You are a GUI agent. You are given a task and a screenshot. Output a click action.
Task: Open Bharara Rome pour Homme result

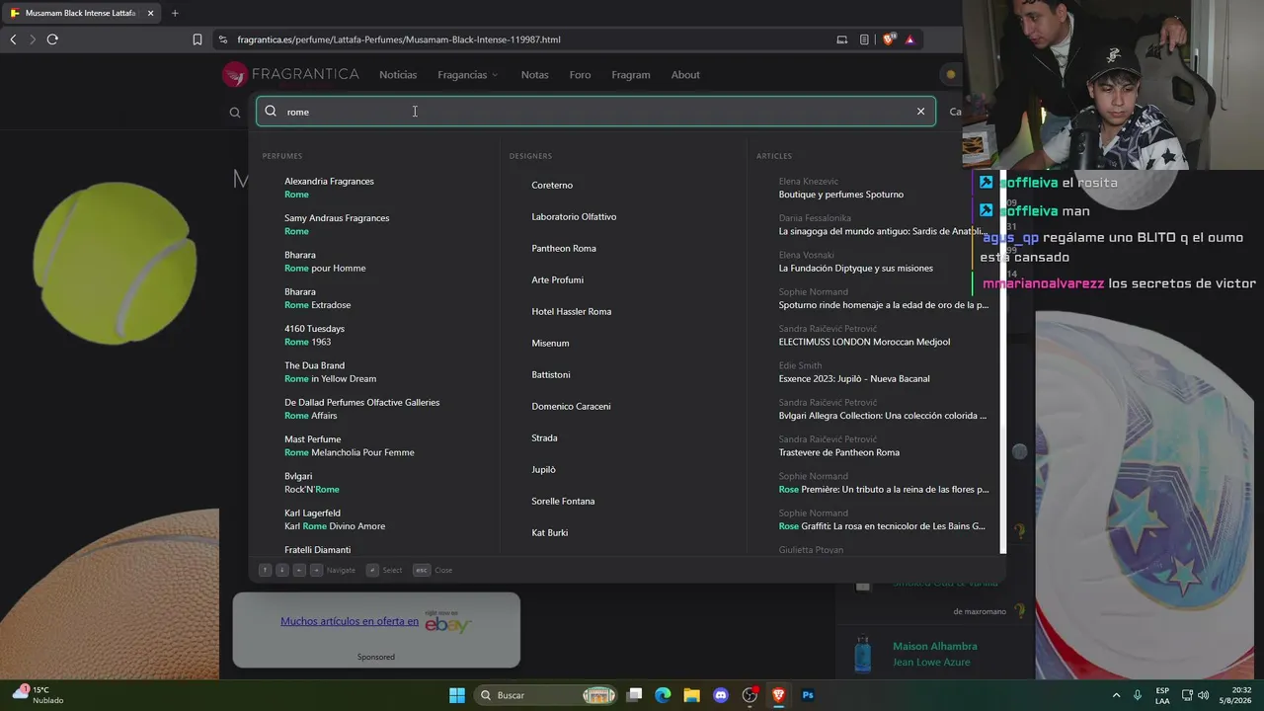click(325, 262)
